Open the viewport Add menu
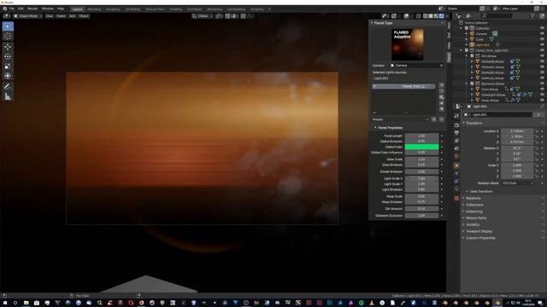 click(72, 16)
